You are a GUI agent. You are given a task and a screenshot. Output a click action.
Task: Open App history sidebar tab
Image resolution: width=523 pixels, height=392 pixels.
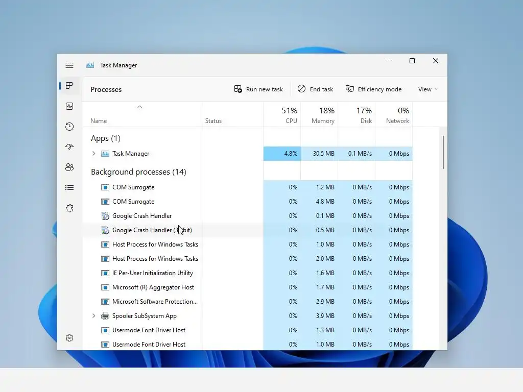click(x=69, y=127)
